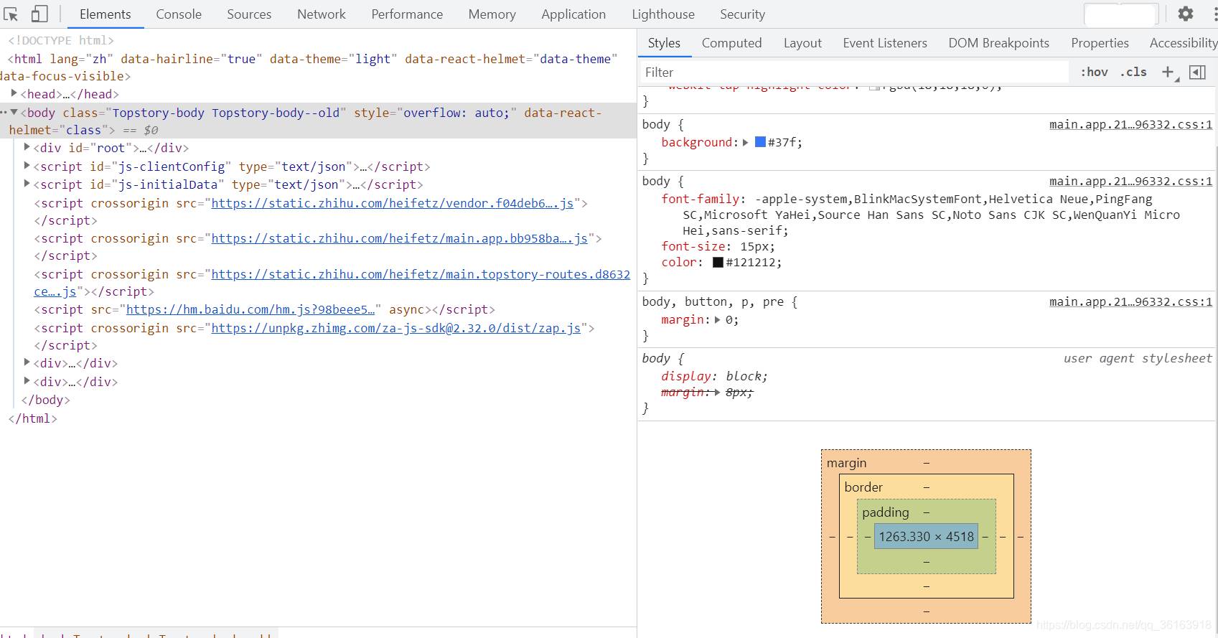Switch to the Computed sub-tab
The image size is (1218, 638).
coord(731,43)
